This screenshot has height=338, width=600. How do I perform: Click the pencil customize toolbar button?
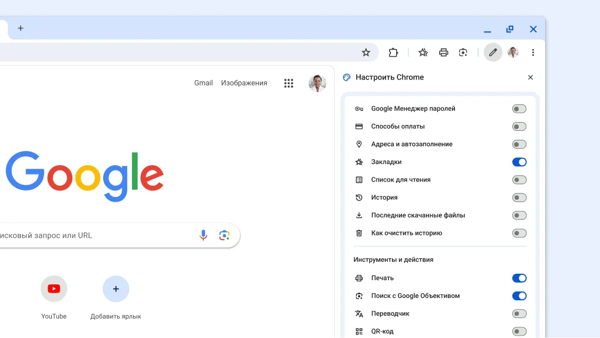(x=493, y=52)
